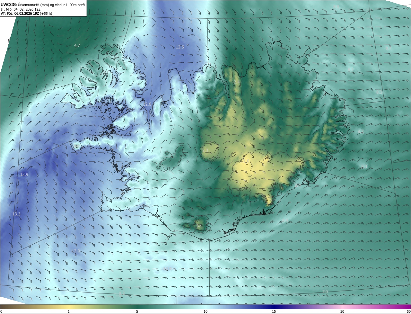Click the '12.6' value in the fjord
Viewport: 411px width, 314px height.
click(x=147, y=104)
